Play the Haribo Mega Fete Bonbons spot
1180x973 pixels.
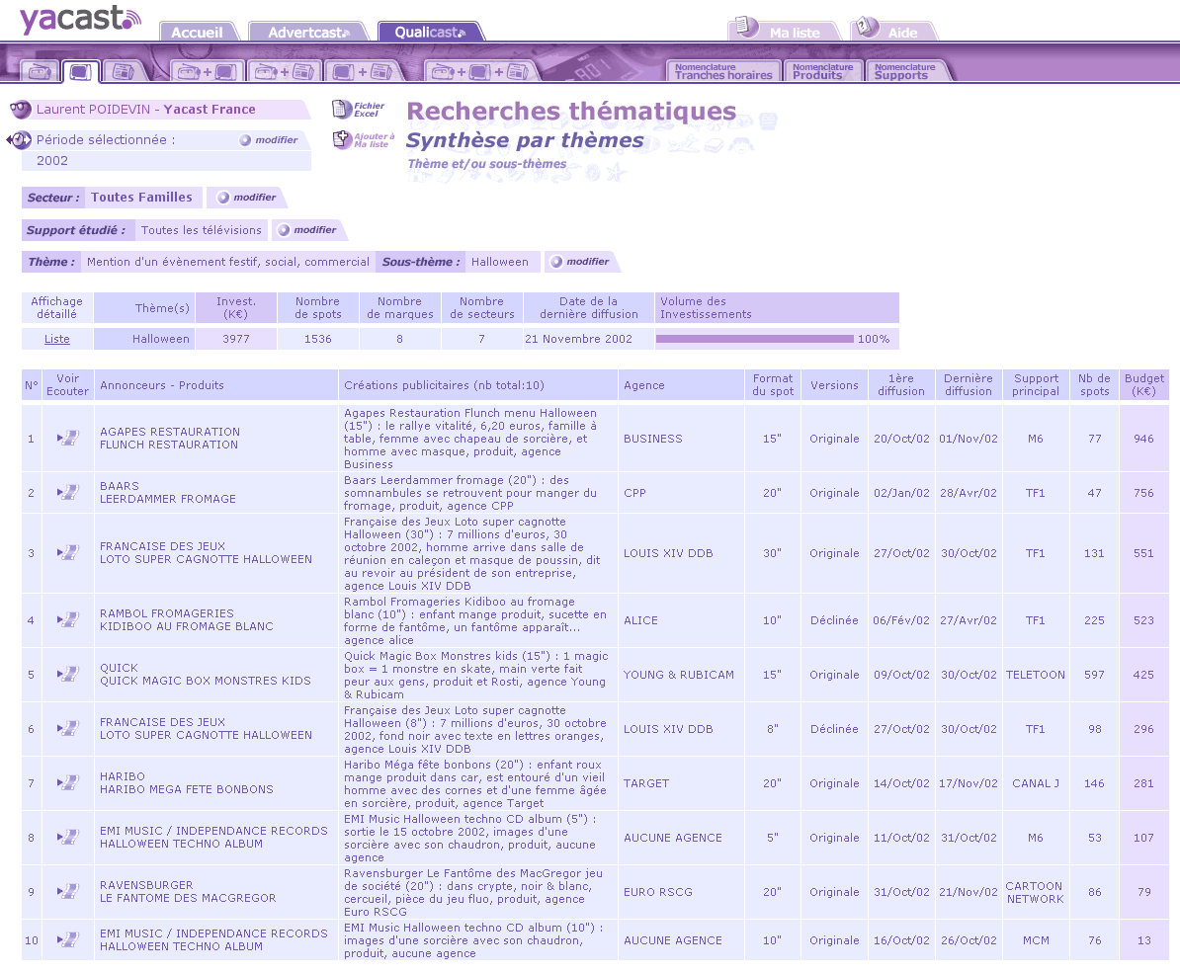68,782
